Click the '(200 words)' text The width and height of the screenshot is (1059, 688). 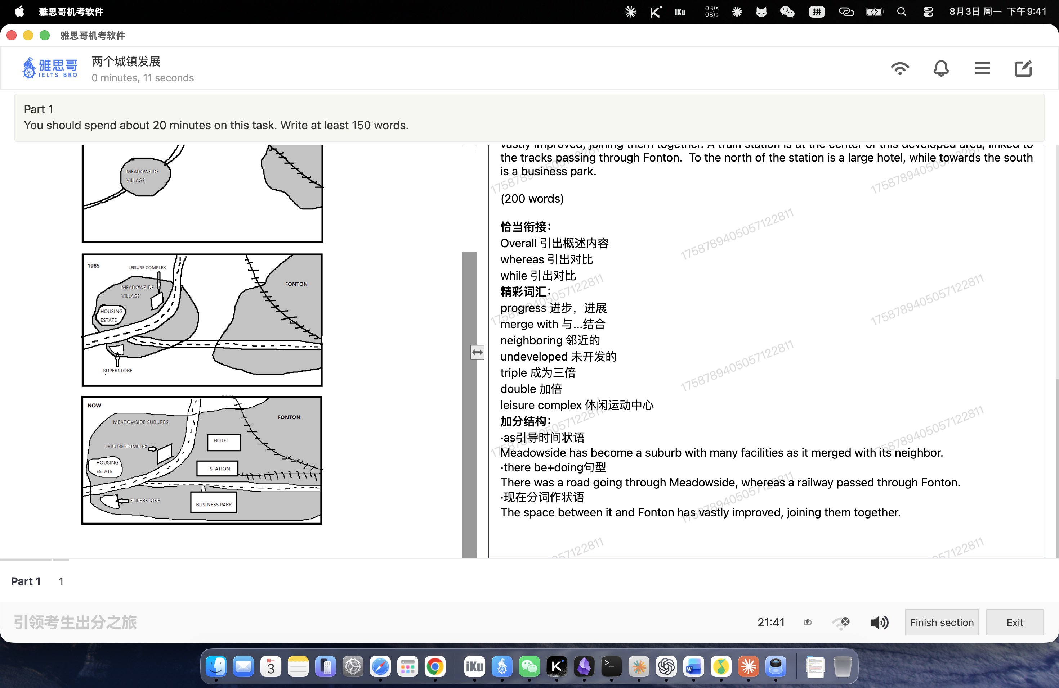pyautogui.click(x=532, y=199)
